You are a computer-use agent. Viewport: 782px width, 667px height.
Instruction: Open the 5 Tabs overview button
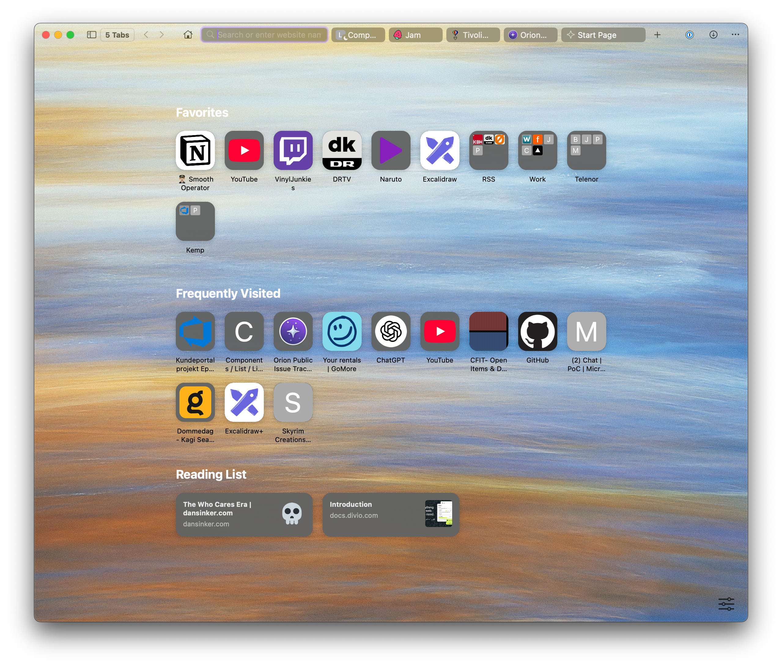pos(117,35)
